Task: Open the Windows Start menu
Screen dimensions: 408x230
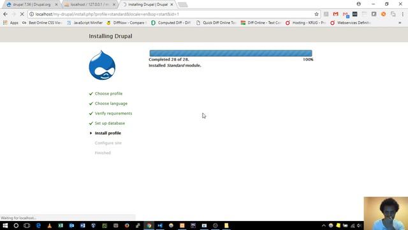Action: (x=5, y=226)
